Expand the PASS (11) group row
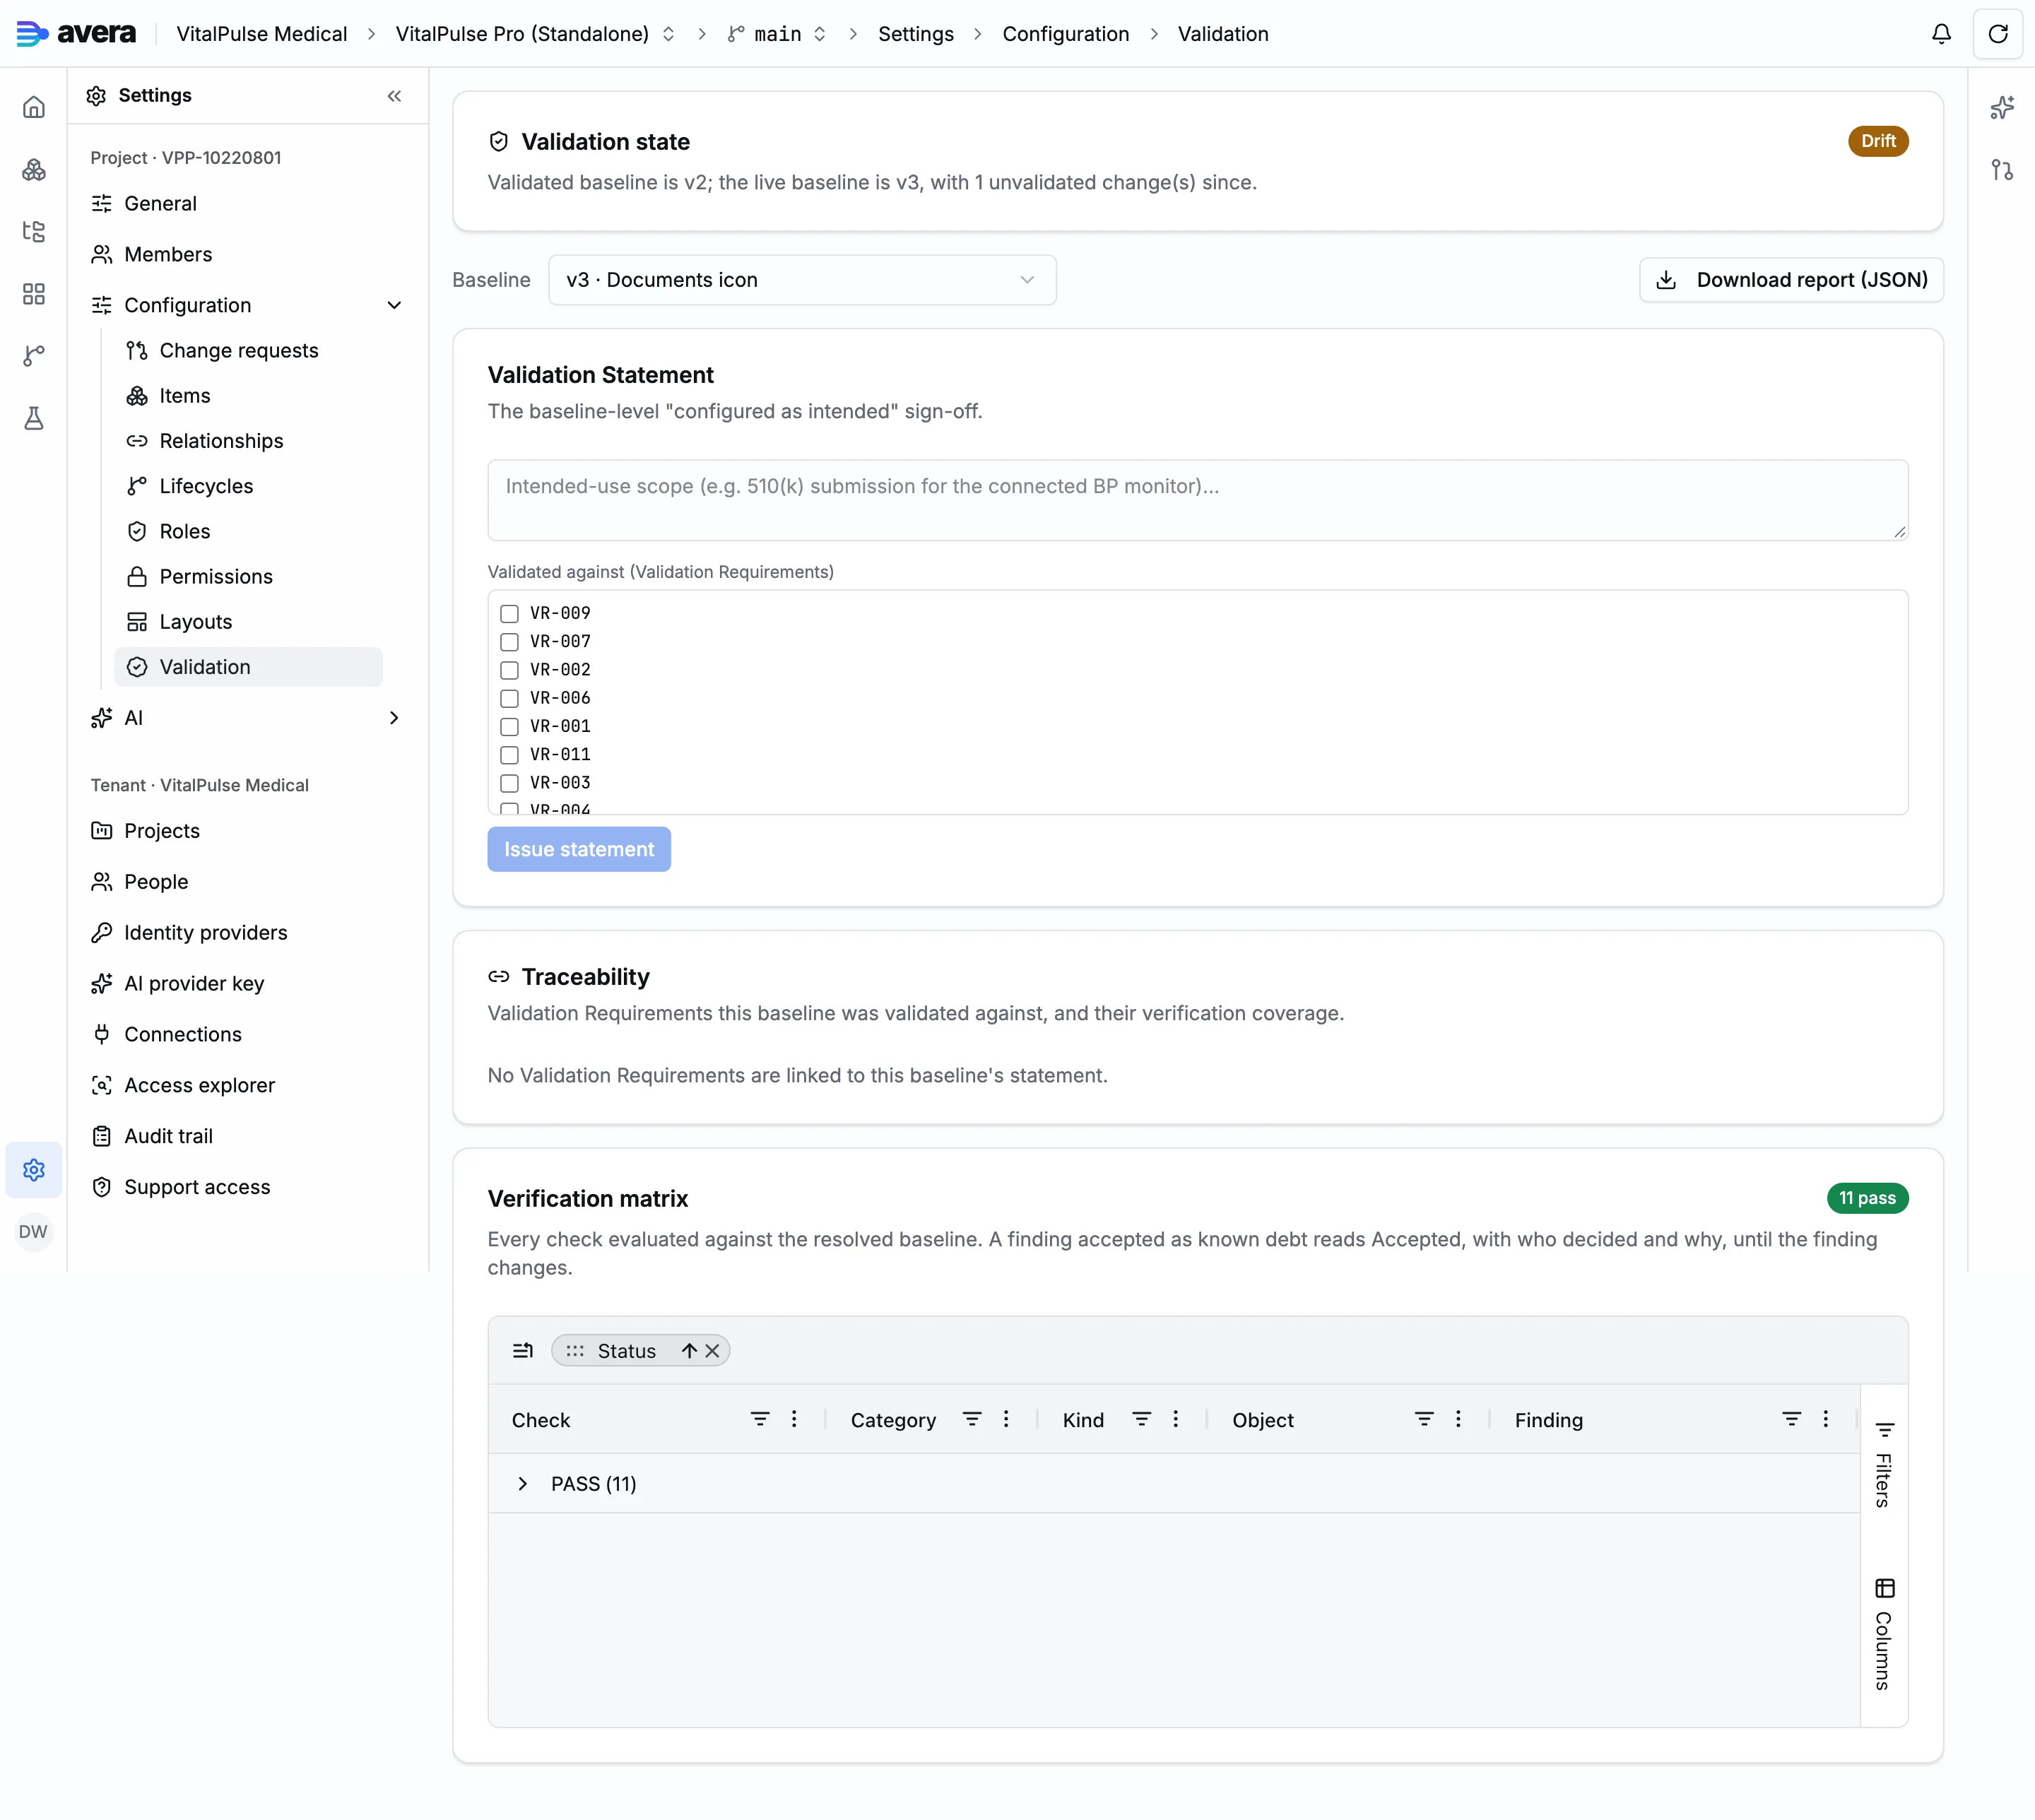The width and height of the screenshot is (2035, 1820). (x=522, y=1484)
